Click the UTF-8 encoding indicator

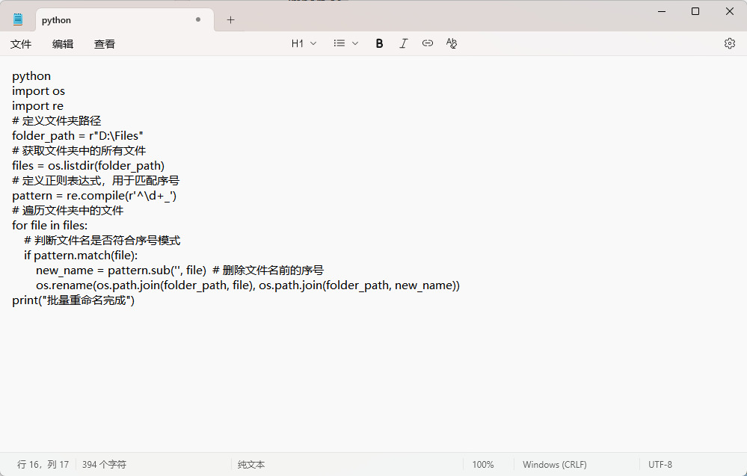pyautogui.click(x=660, y=465)
